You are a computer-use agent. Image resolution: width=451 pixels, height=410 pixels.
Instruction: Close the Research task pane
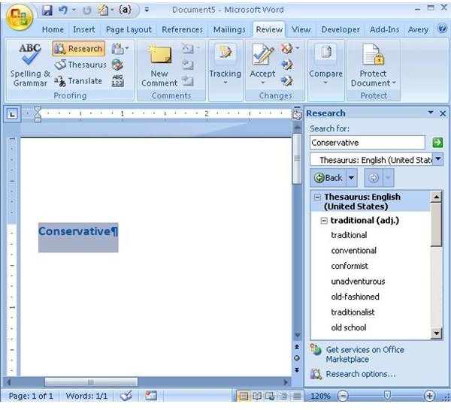tap(443, 113)
